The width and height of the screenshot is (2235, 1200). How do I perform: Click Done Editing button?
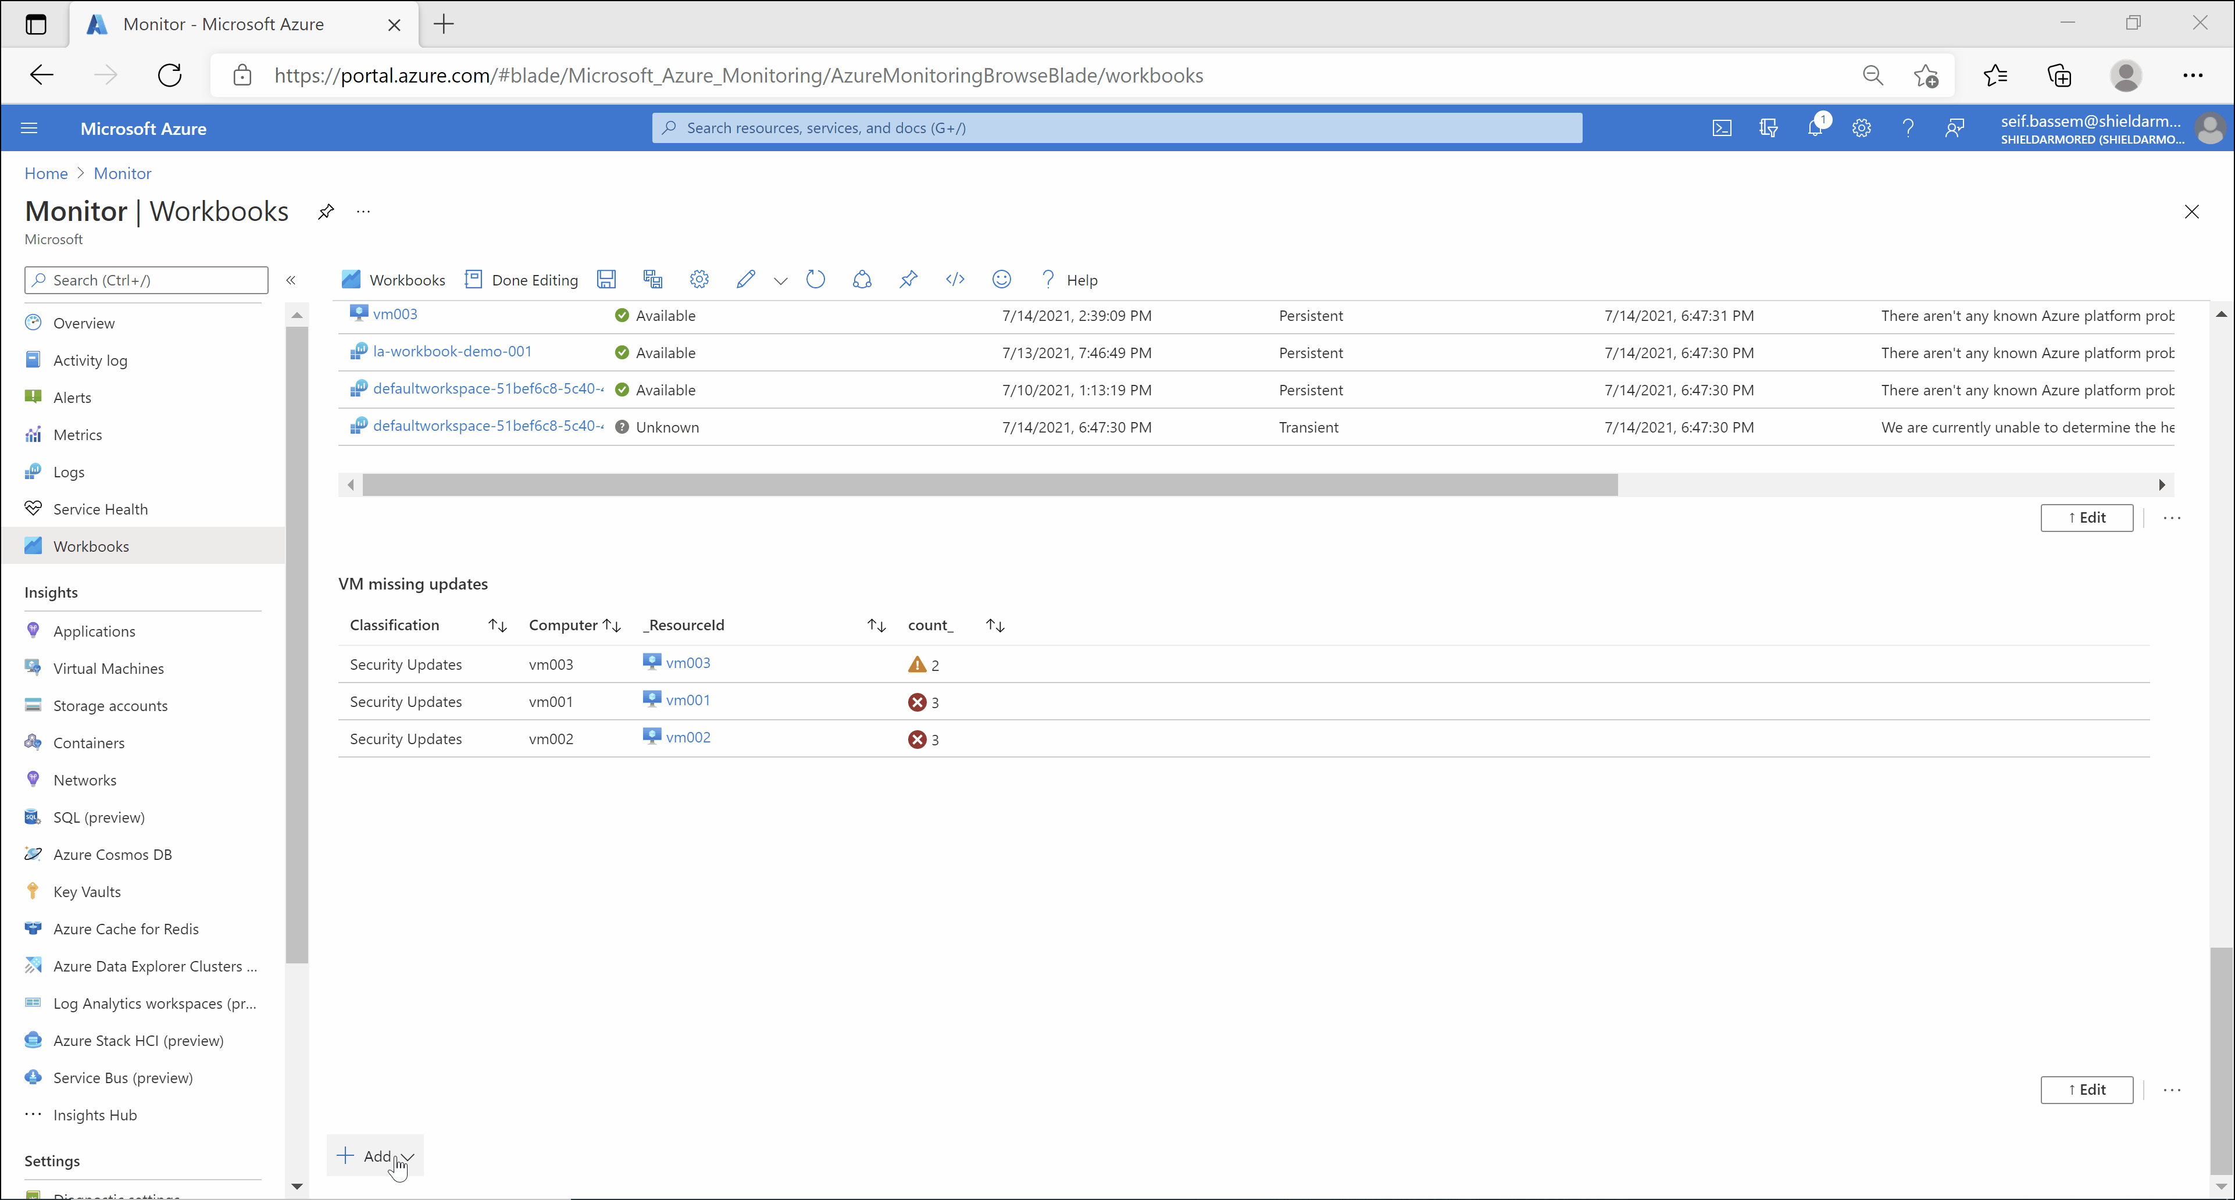(534, 279)
